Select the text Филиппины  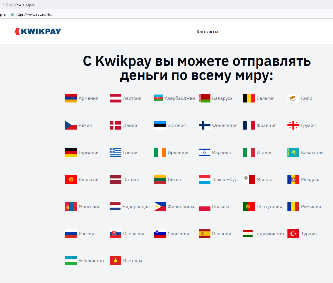coord(181,207)
